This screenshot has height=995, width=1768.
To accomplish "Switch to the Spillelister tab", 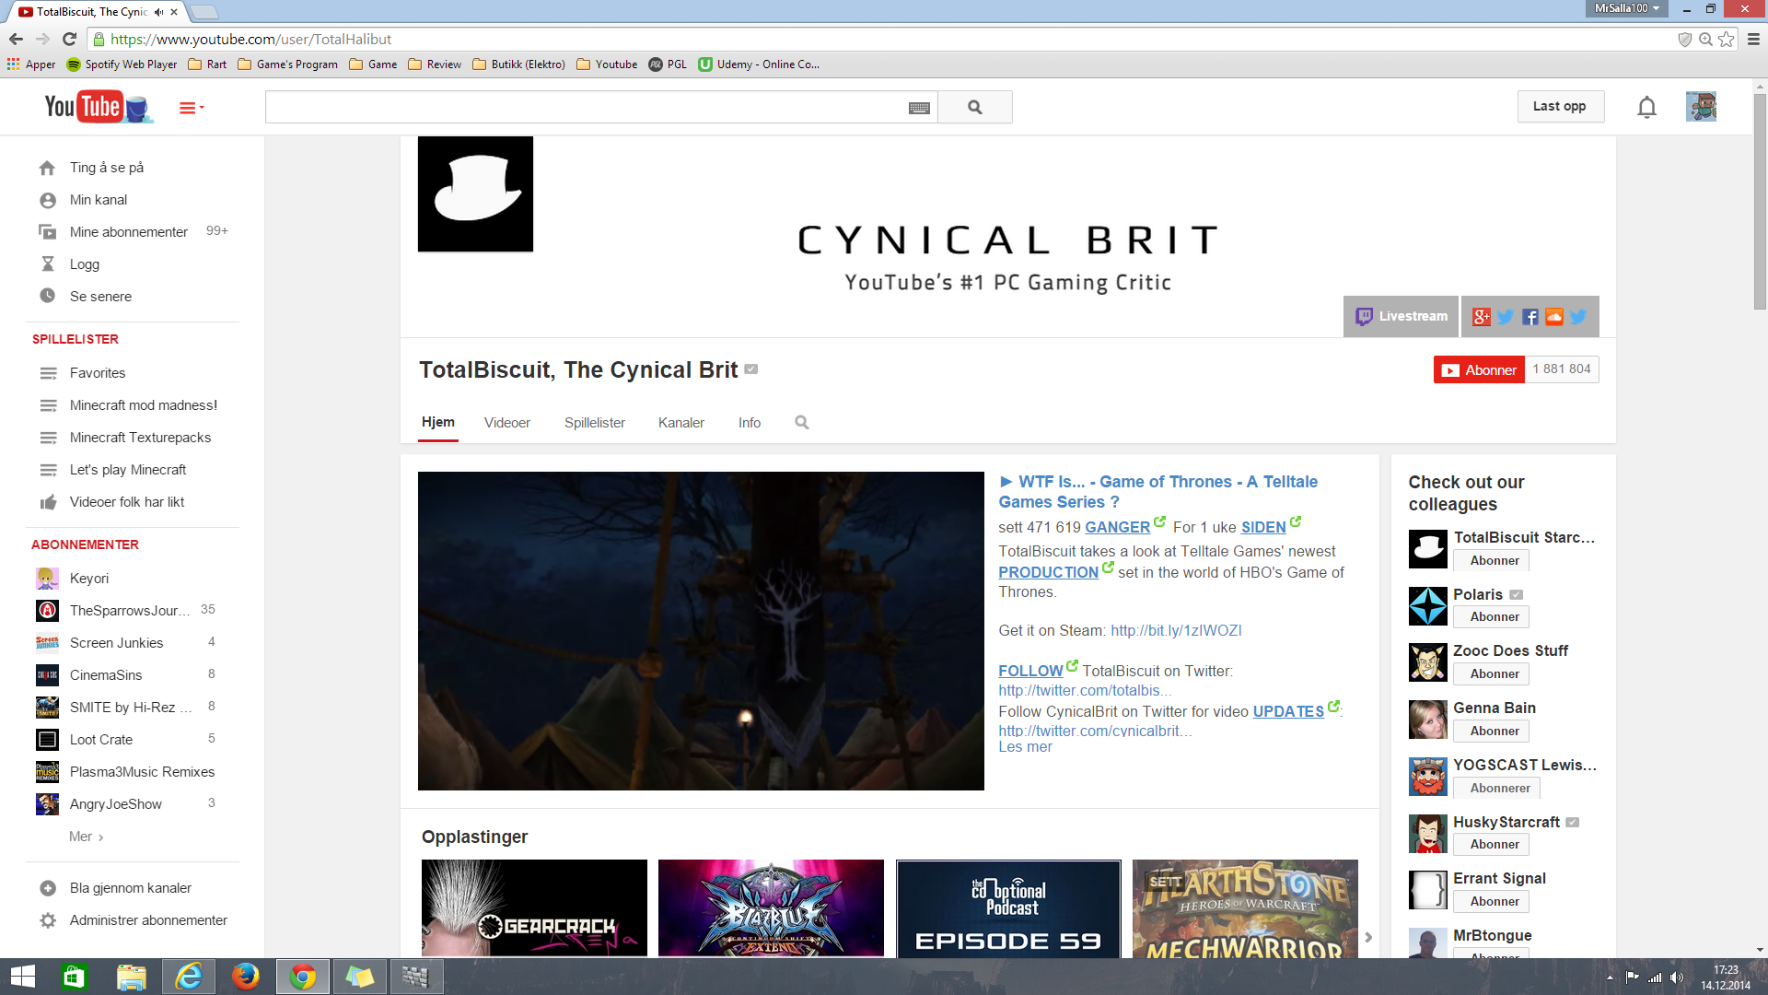I will click(x=595, y=423).
